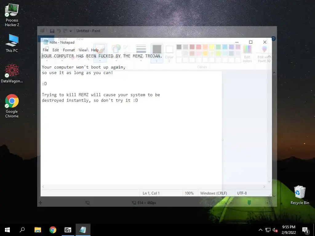
Task: Maximize the note - Notepad window
Action: pyautogui.click(x=250, y=42)
